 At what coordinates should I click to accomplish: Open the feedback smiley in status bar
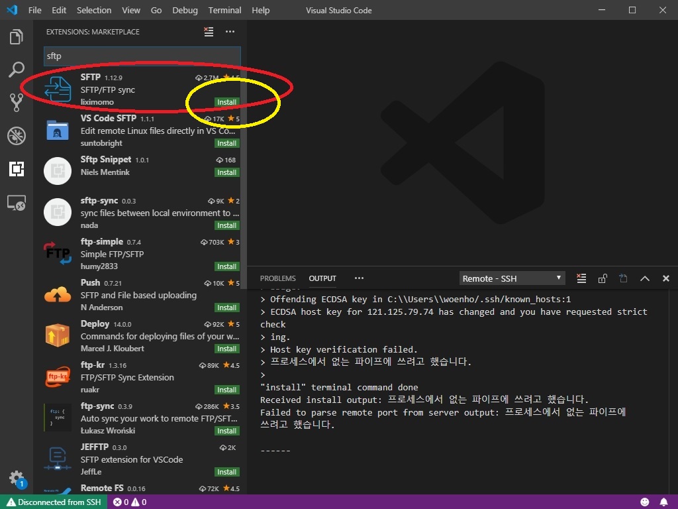point(645,502)
